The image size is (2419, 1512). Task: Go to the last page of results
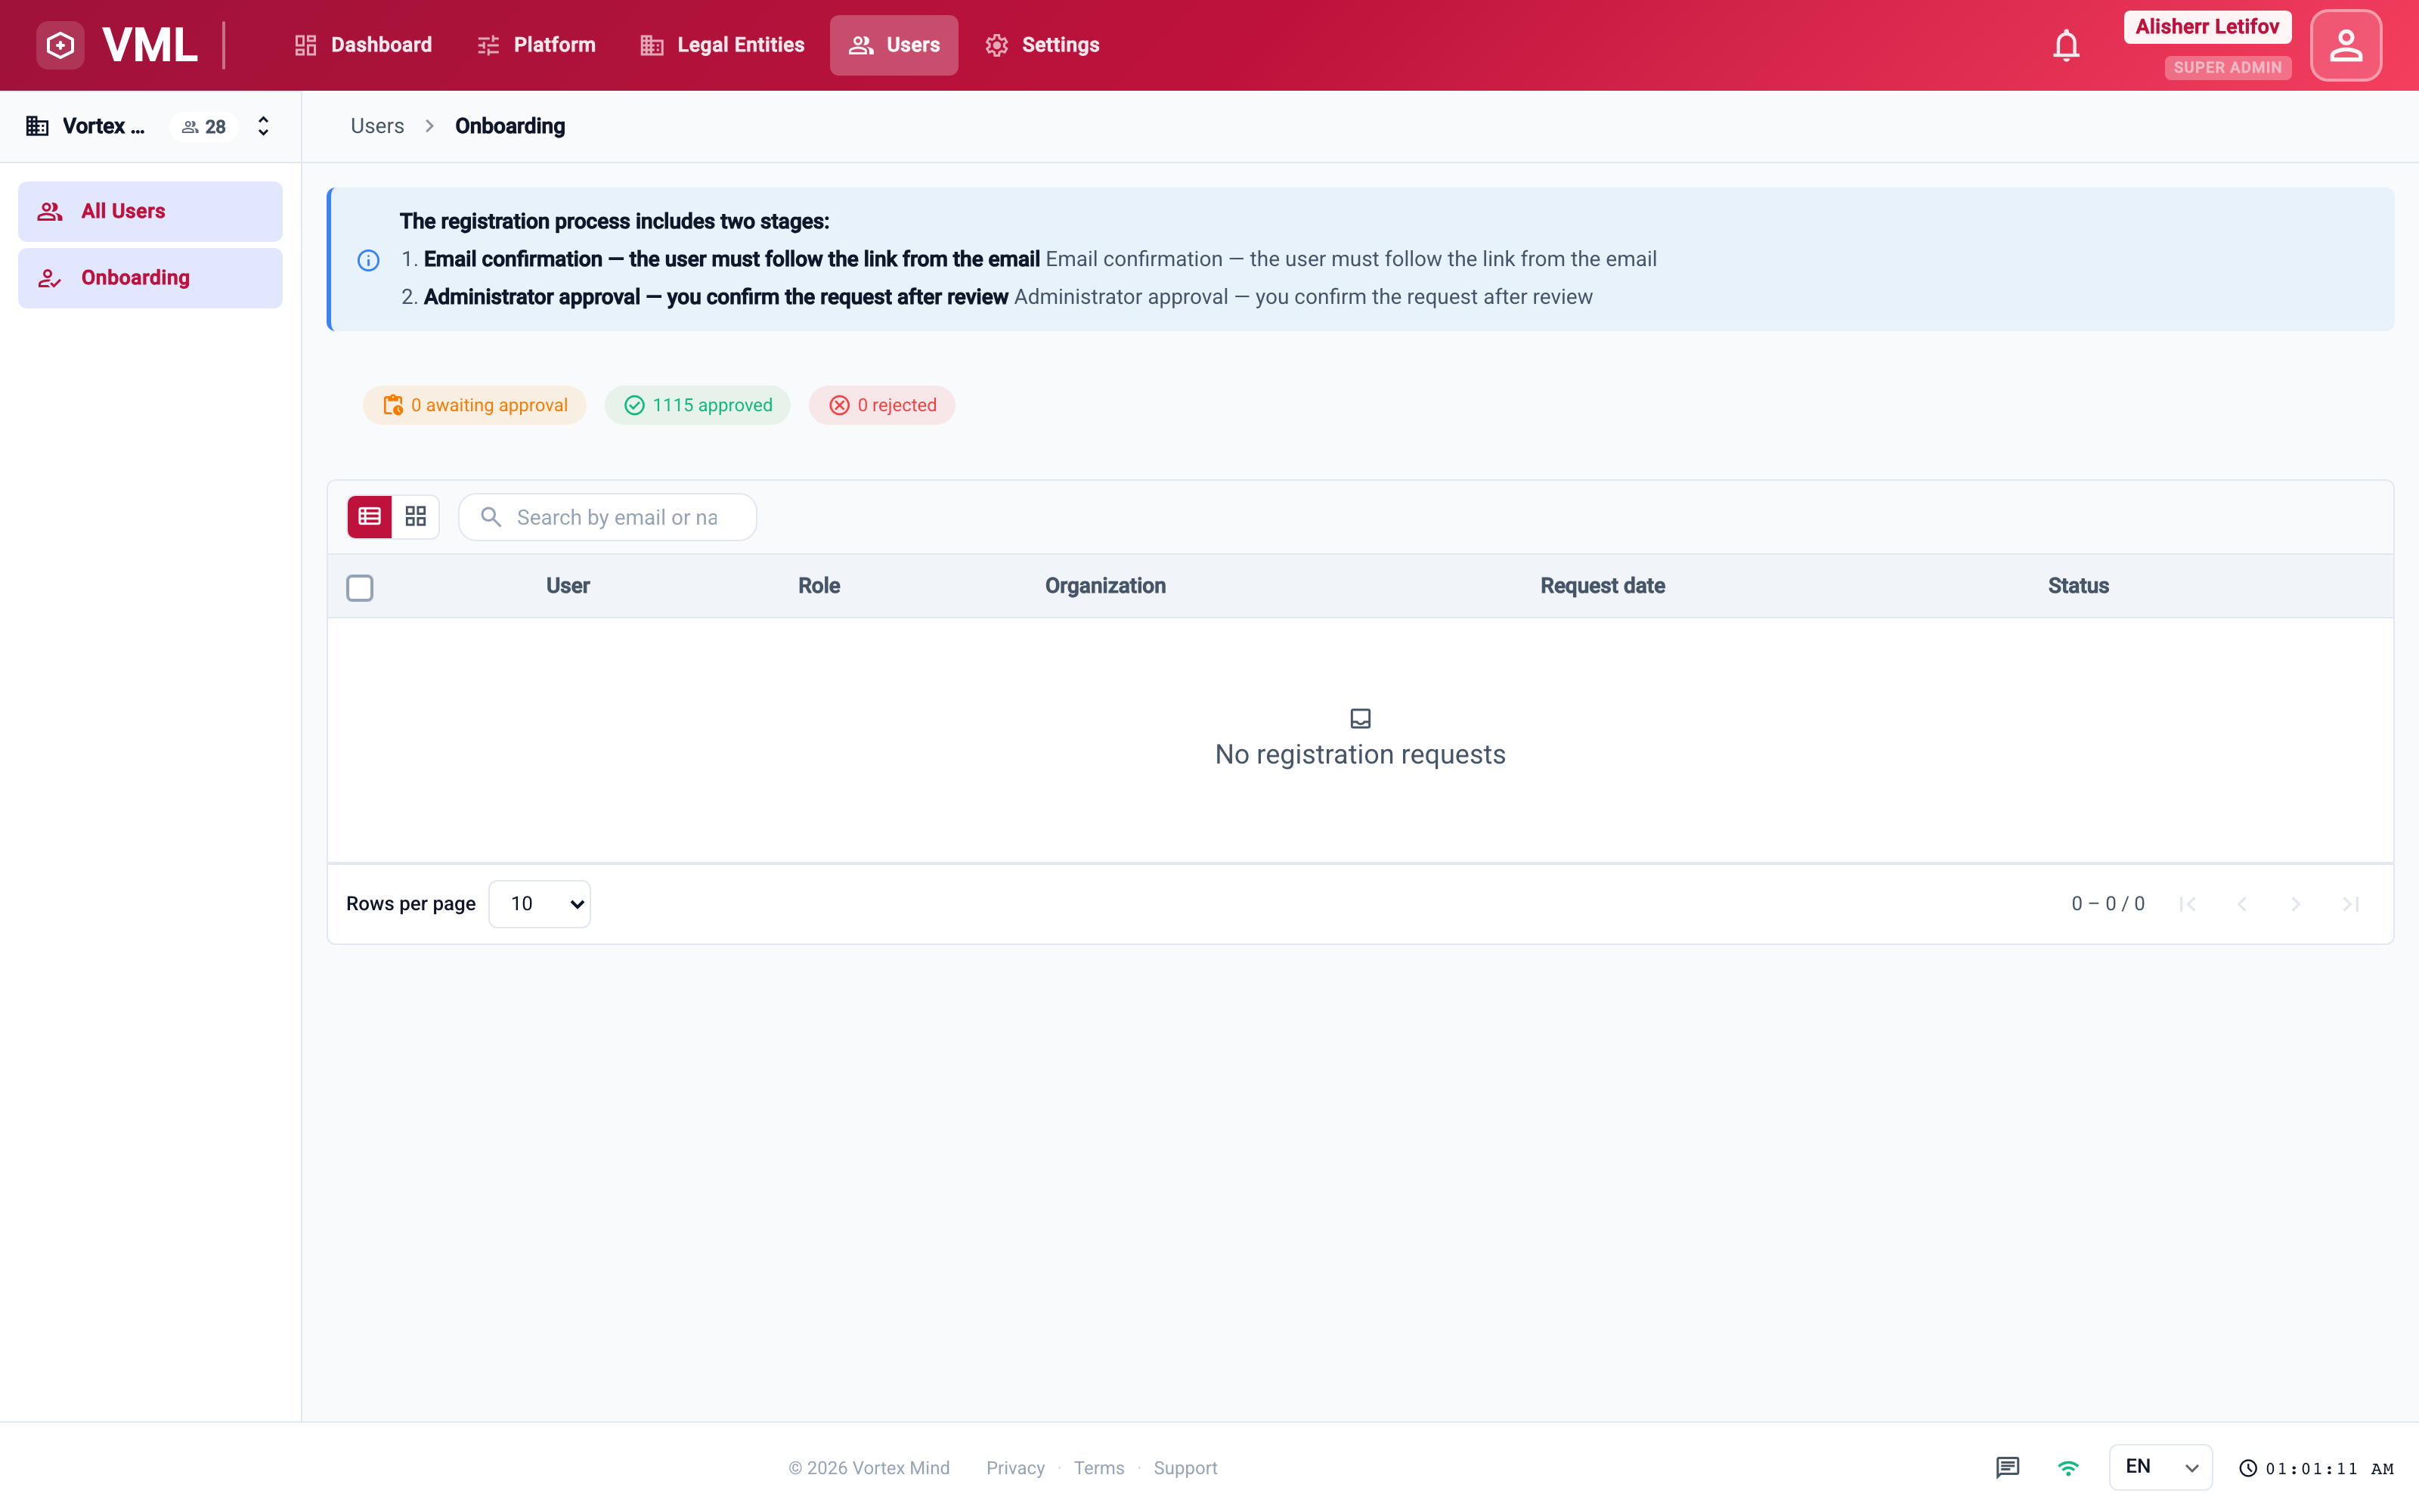click(2350, 904)
